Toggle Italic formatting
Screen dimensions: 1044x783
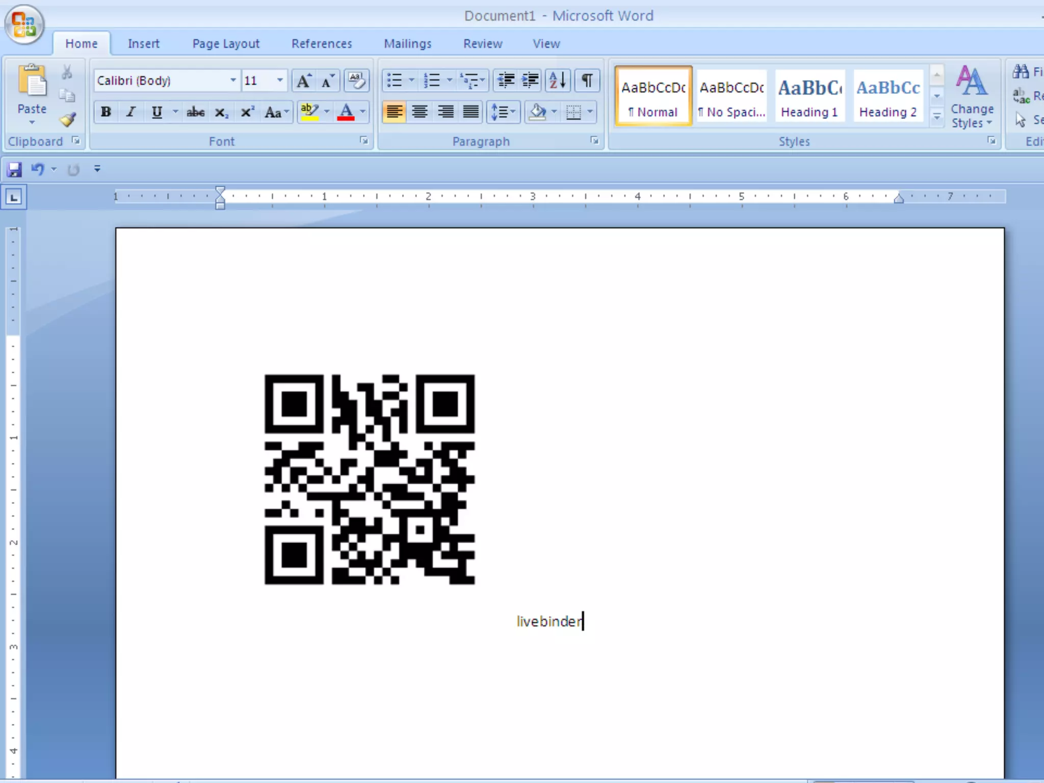pos(131,112)
